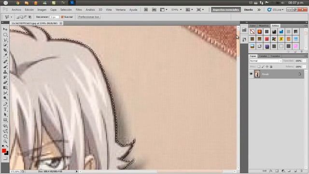309x174 pixels.
Task: Toggle Quick Mask mode icon
Action: [5, 159]
